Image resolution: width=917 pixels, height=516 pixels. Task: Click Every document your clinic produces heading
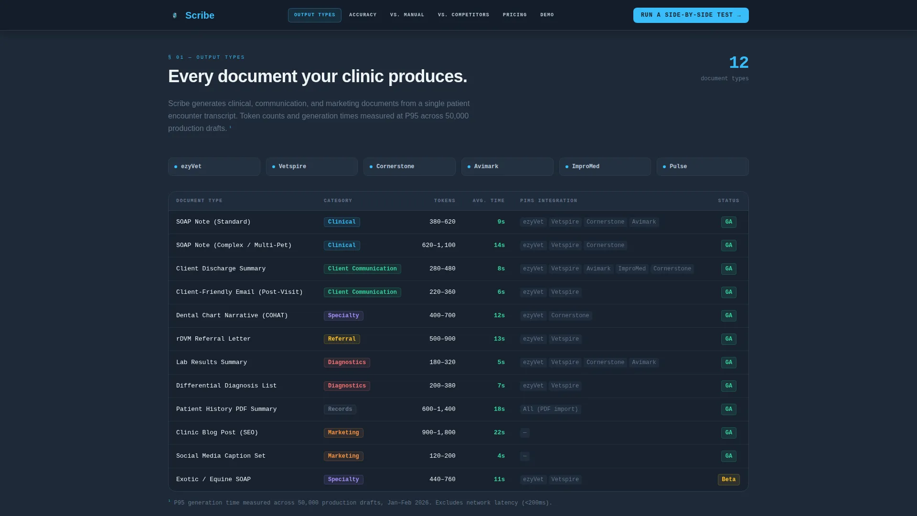click(318, 76)
